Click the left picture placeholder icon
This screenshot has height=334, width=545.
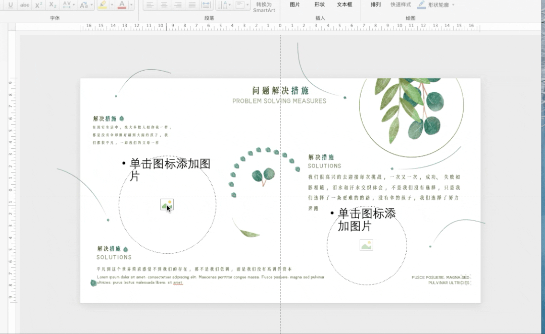(167, 205)
